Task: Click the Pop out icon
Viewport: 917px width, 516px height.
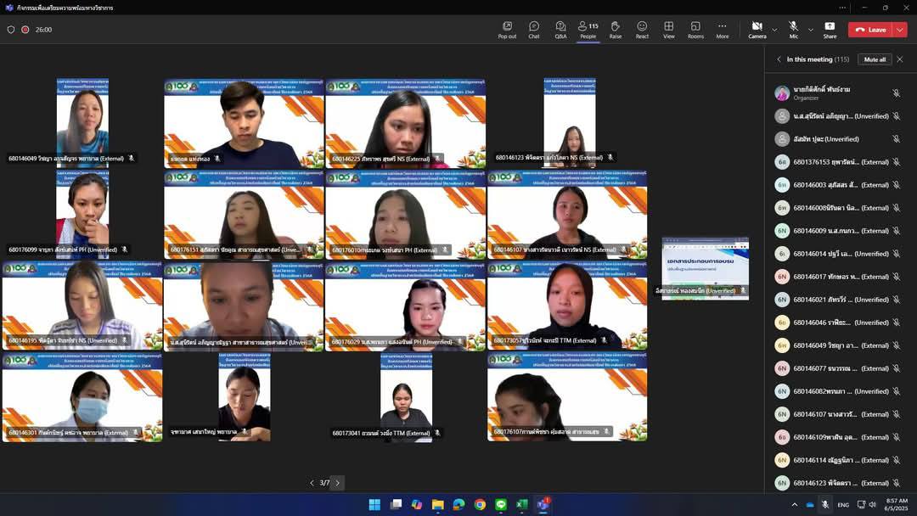Action: [x=507, y=30]
